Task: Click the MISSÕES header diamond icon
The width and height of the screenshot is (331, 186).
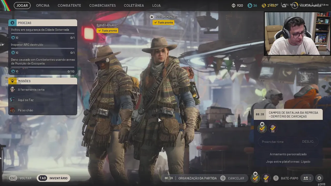Action: point(12,81)
